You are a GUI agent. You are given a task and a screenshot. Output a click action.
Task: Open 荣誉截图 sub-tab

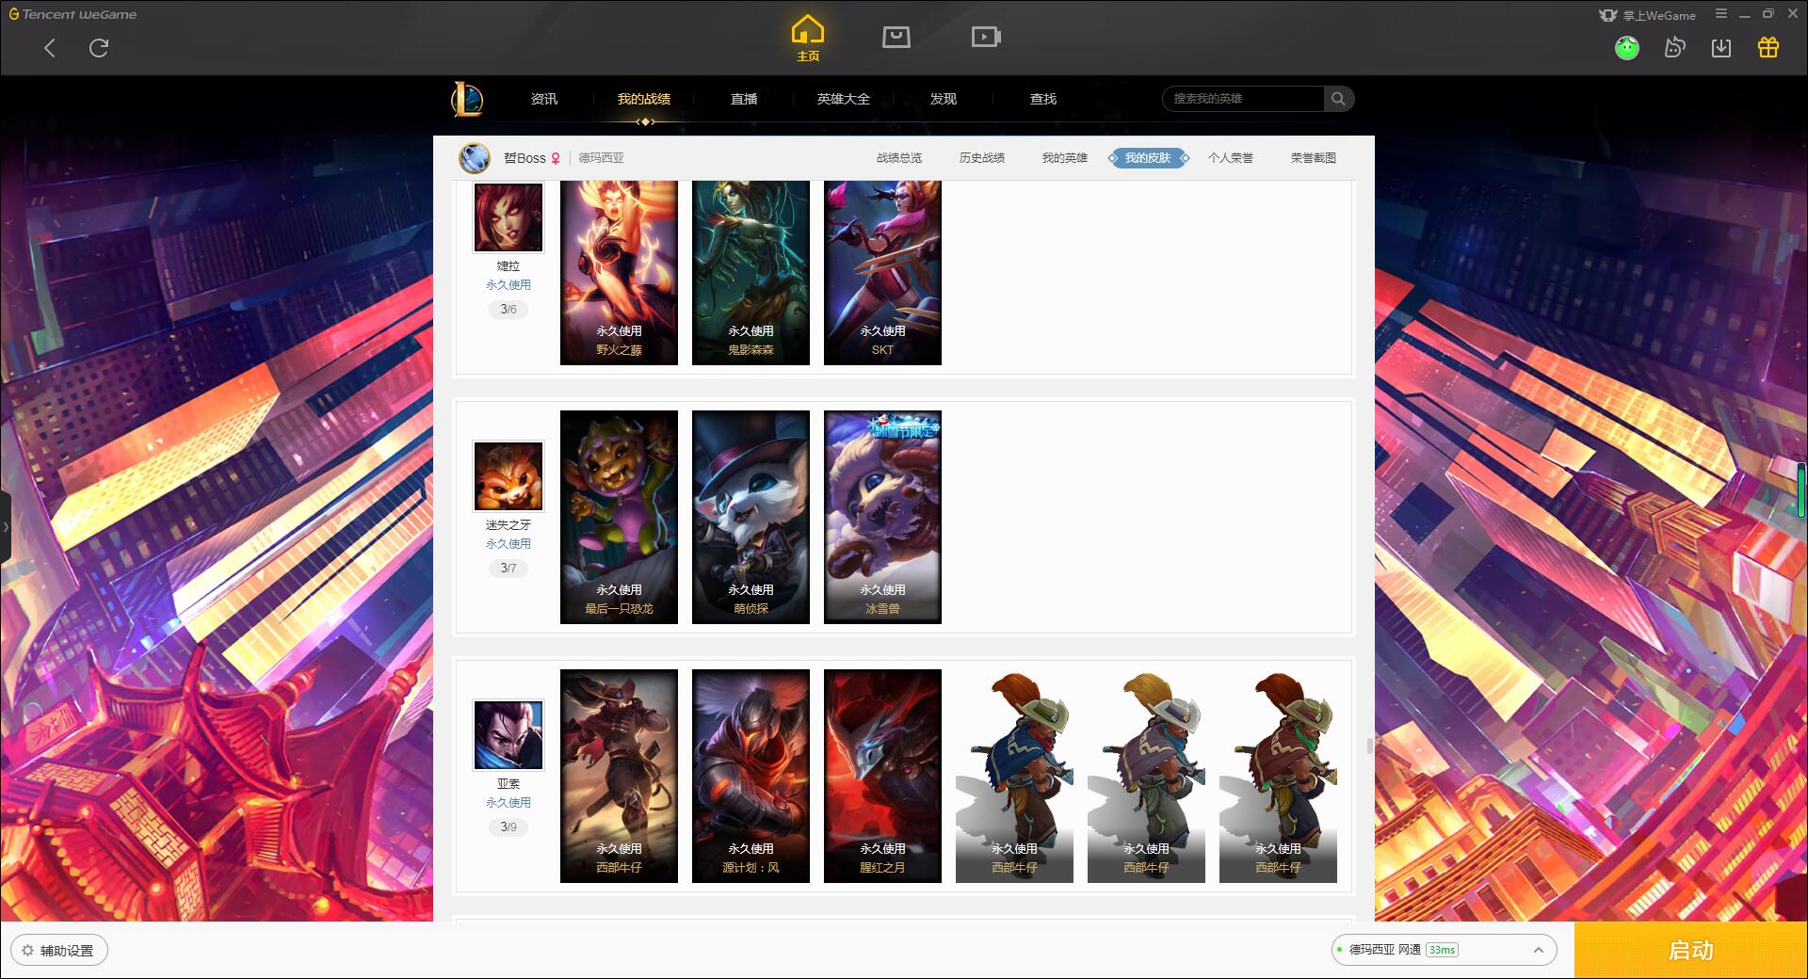1314,158
